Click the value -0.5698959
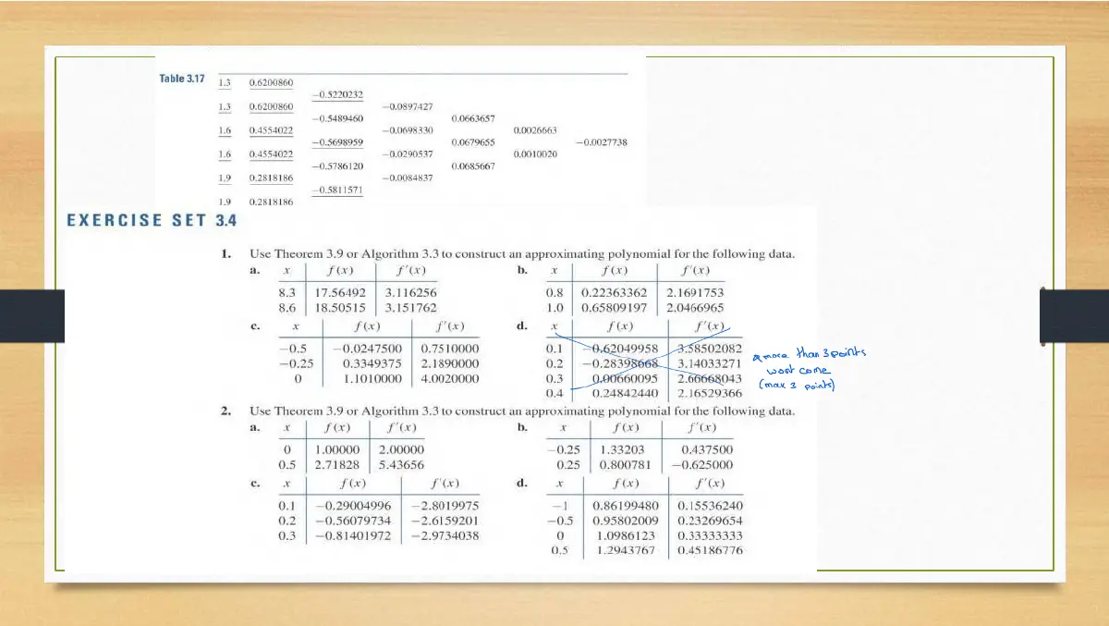 coord(337,143)
